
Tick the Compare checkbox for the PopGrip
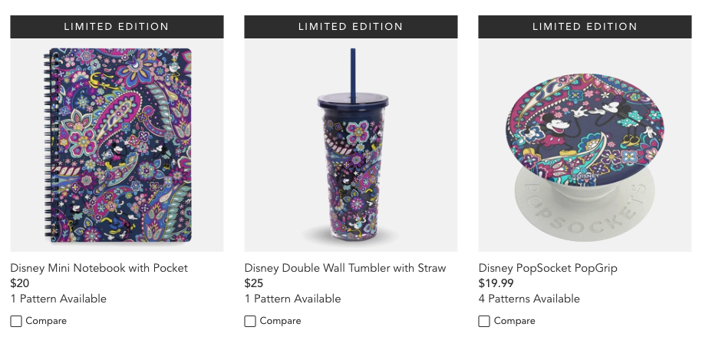pos(484,321)
